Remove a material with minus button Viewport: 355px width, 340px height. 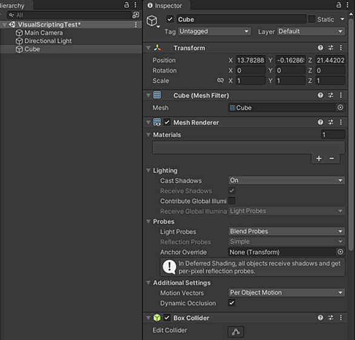[332, 158]
